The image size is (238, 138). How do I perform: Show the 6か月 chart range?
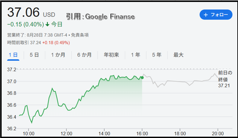pos(84,55)
